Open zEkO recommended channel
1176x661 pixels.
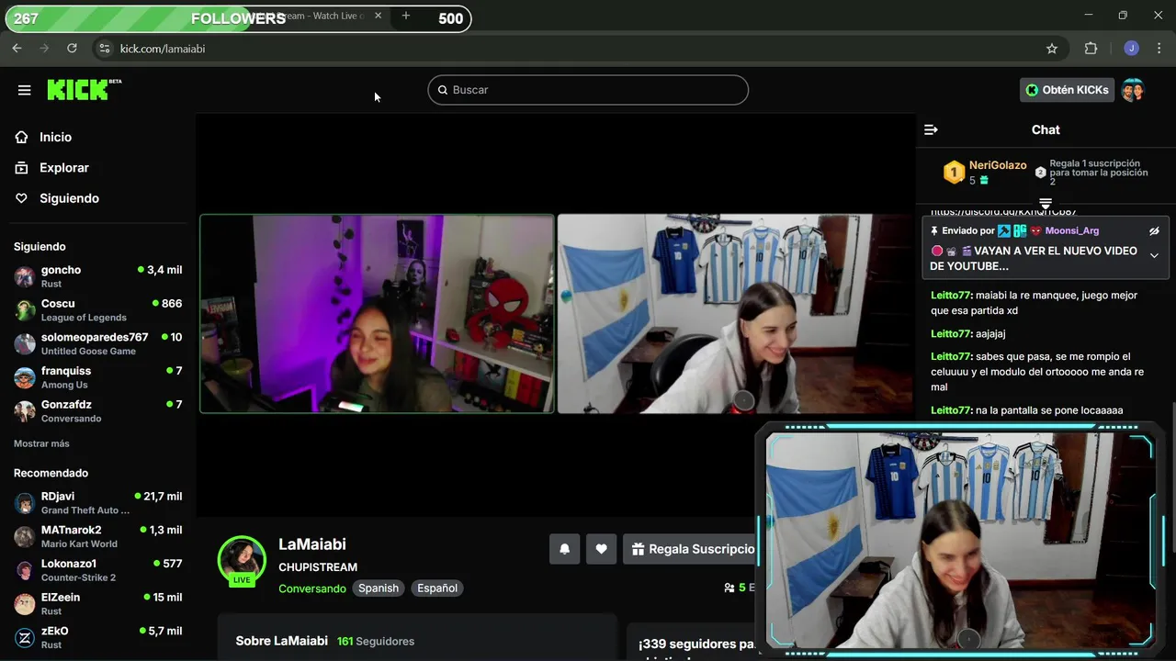coord(97,637)
